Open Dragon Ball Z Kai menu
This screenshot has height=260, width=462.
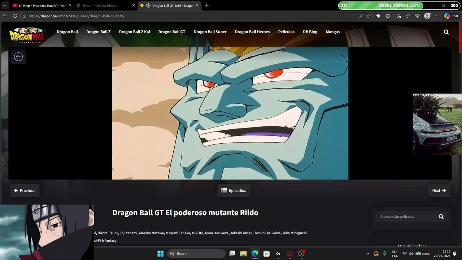134,32
